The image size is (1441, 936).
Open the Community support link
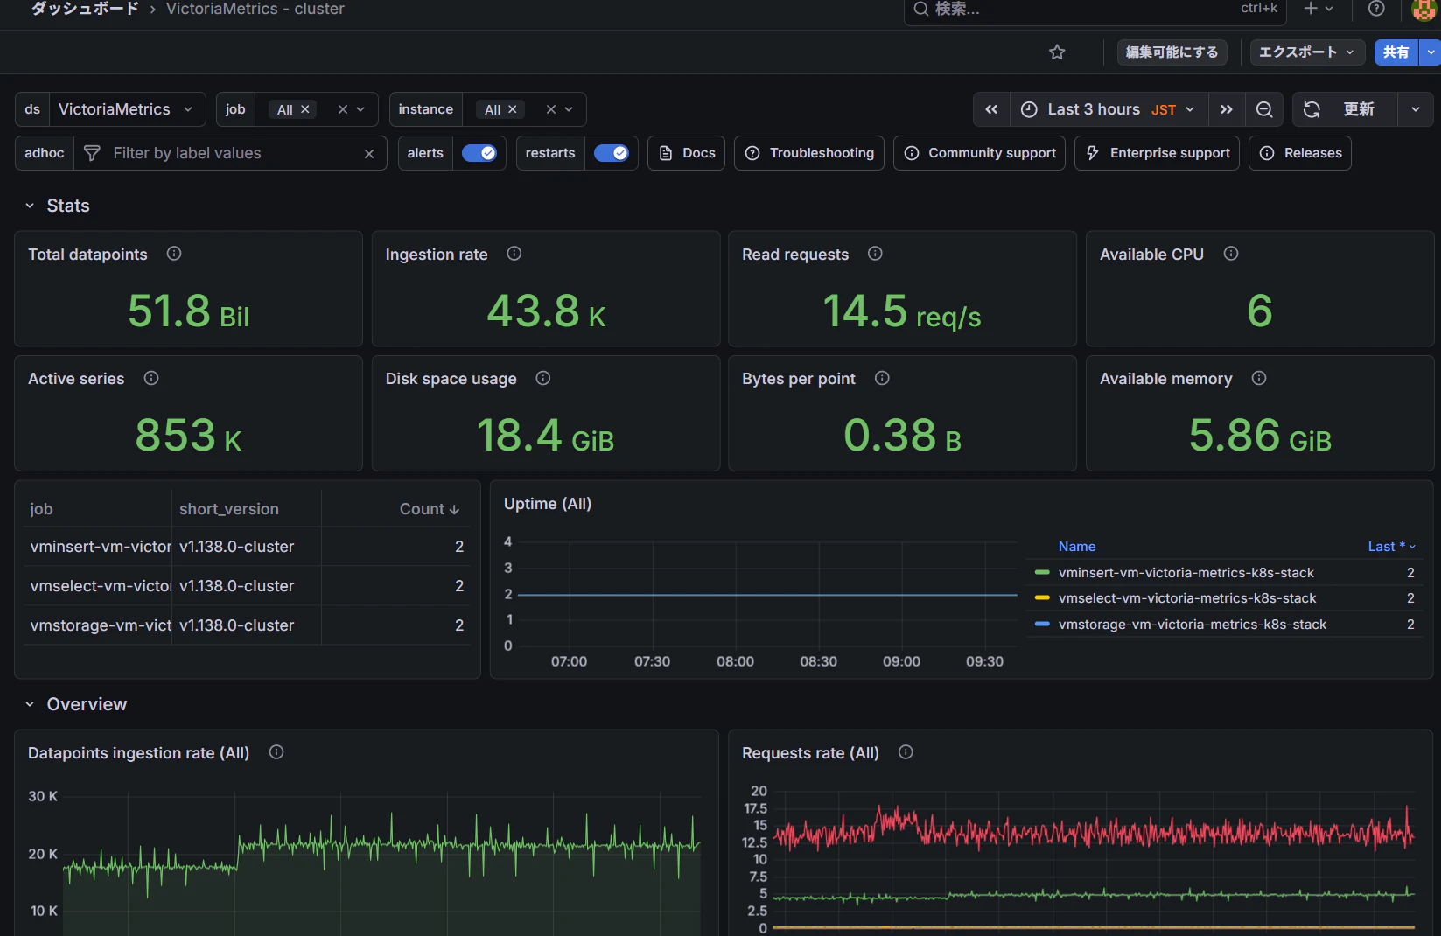click(979, 153)
